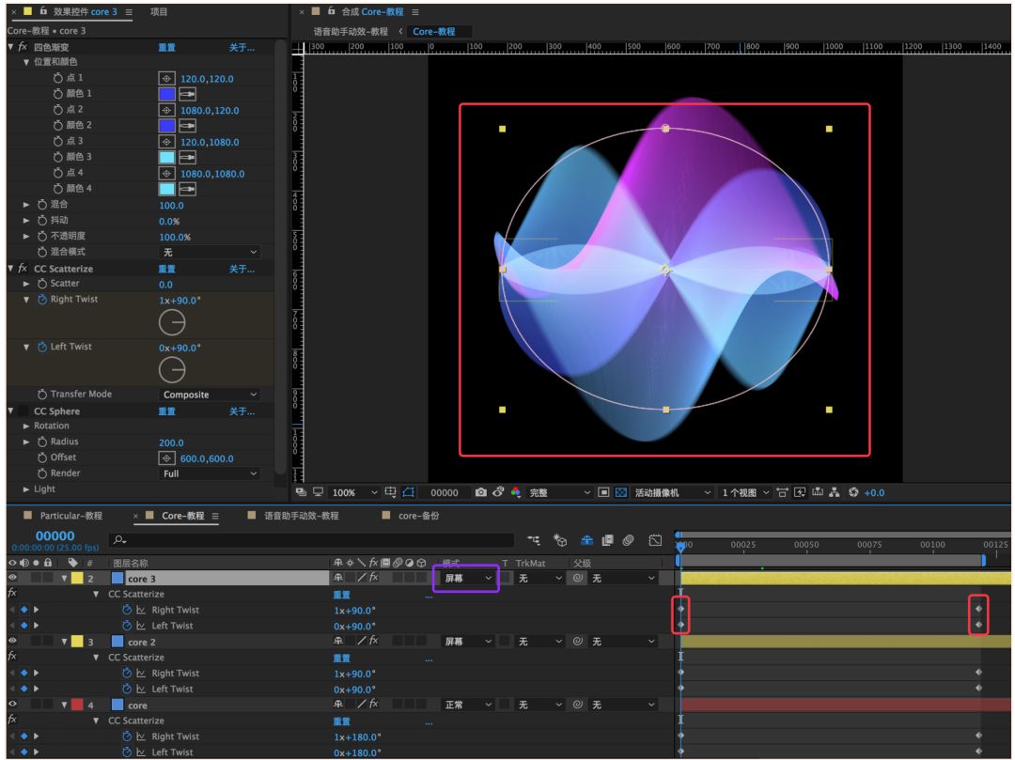Expand the Light property group

26,489
